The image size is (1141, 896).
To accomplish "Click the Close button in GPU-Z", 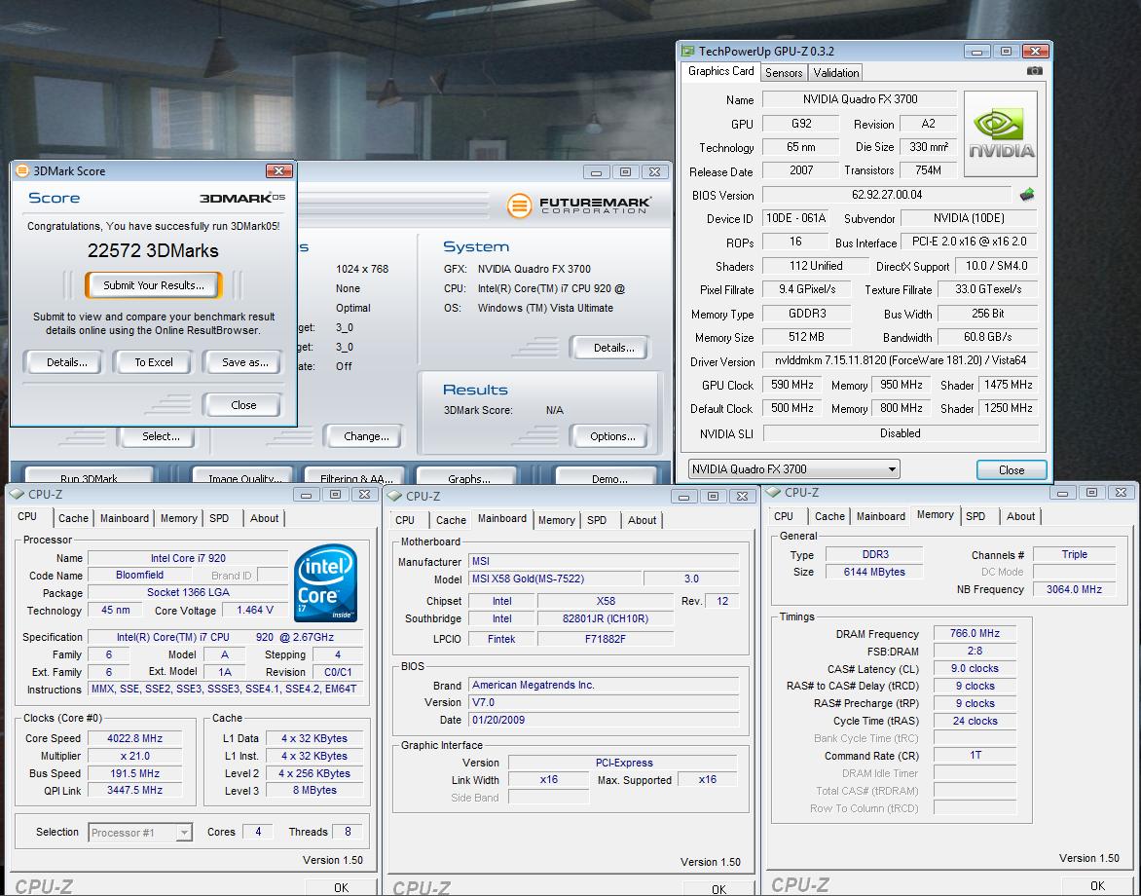I will 1012,470.
